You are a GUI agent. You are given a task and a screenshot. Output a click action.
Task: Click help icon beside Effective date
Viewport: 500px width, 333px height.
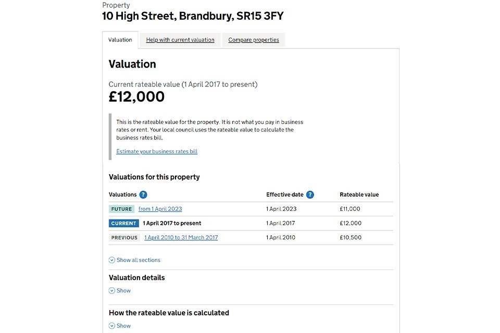click(x=310, y=195)
